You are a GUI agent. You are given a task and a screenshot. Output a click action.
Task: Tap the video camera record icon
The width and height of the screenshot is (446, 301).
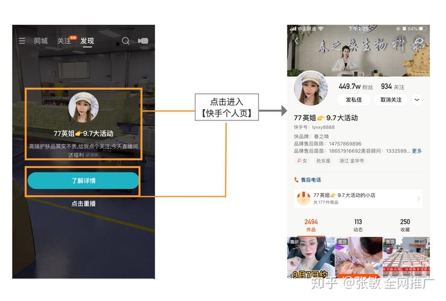click(x=143, y=41)
